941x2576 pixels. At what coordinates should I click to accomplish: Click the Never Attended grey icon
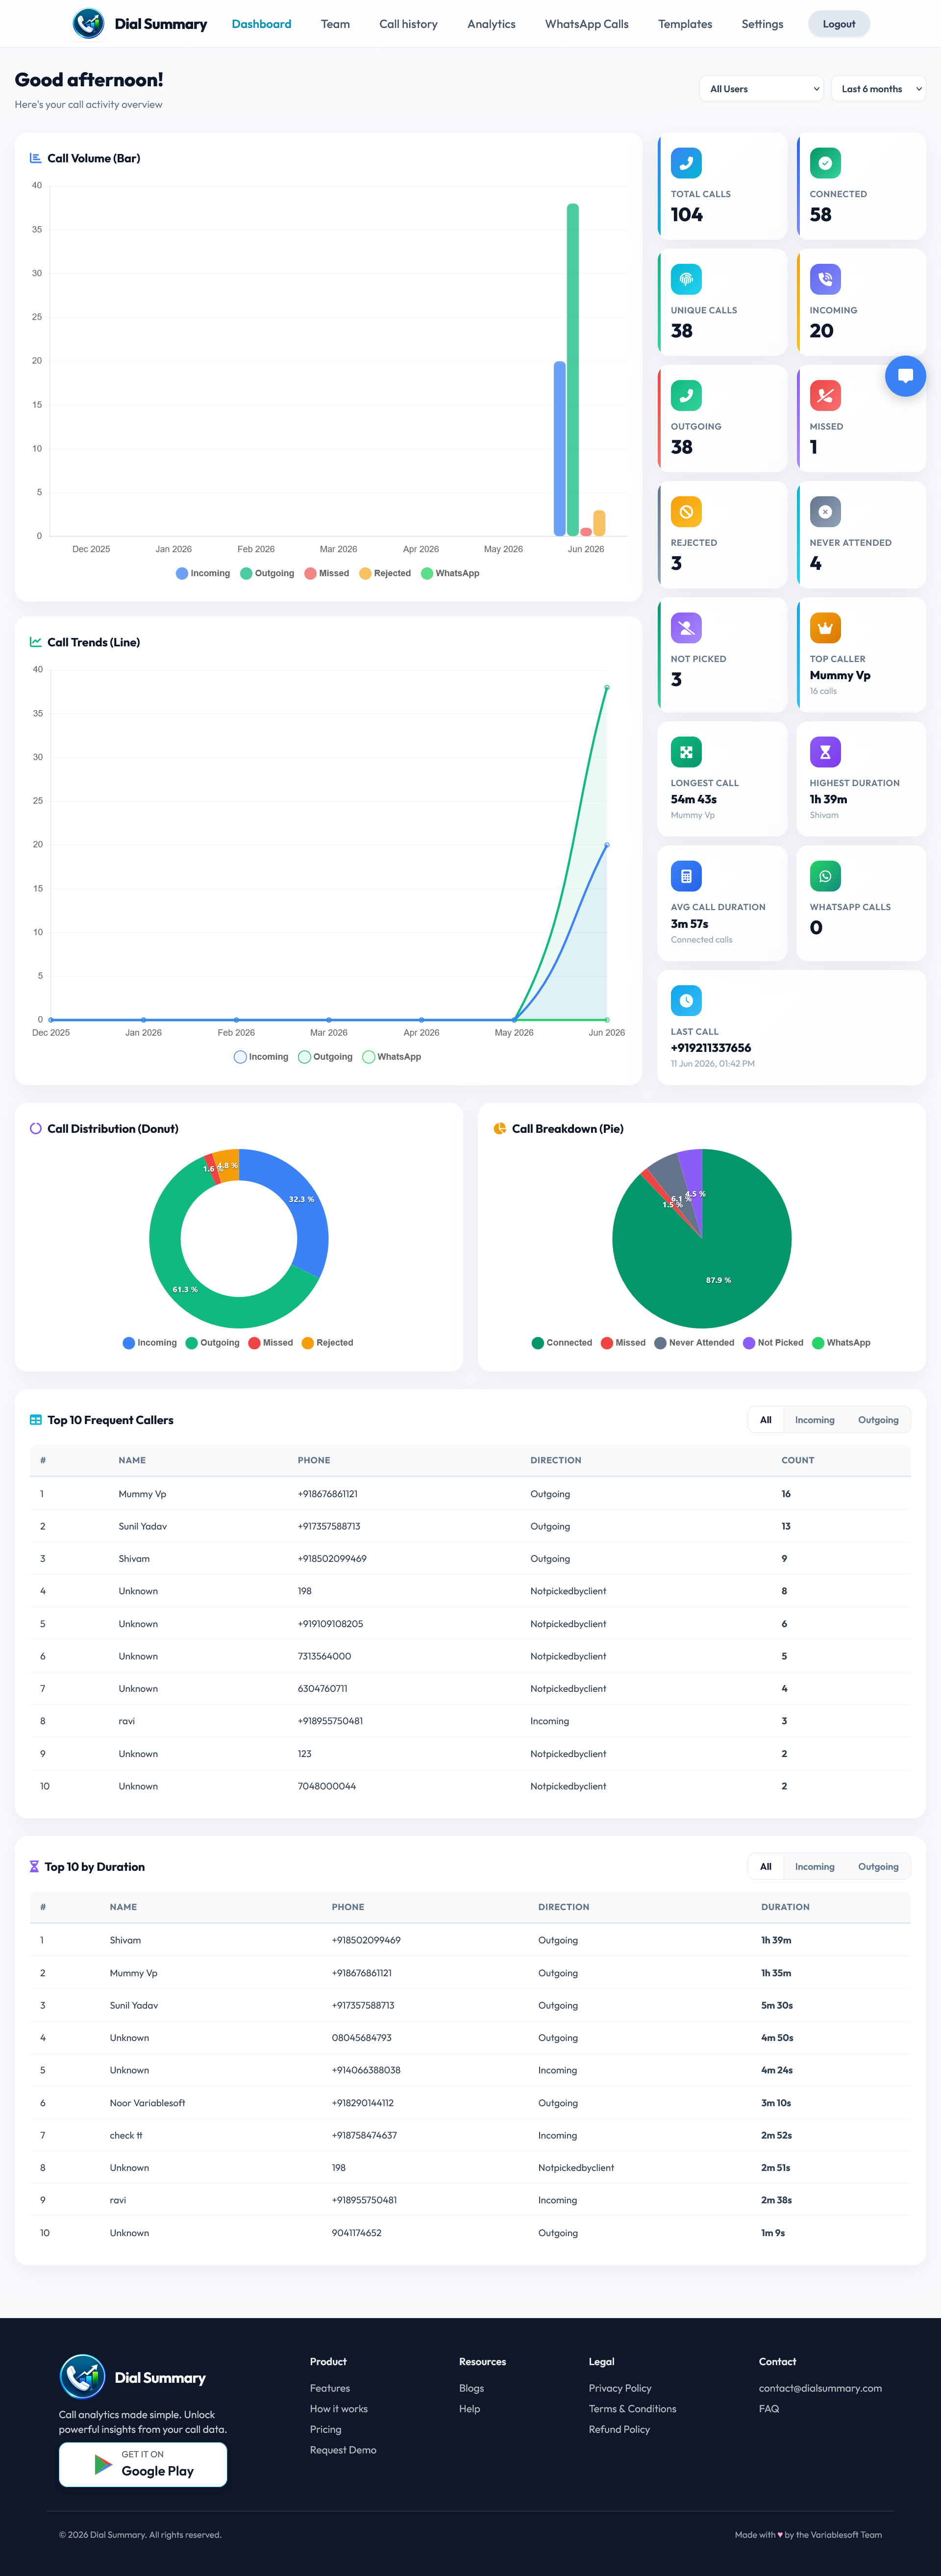(825, 512)
